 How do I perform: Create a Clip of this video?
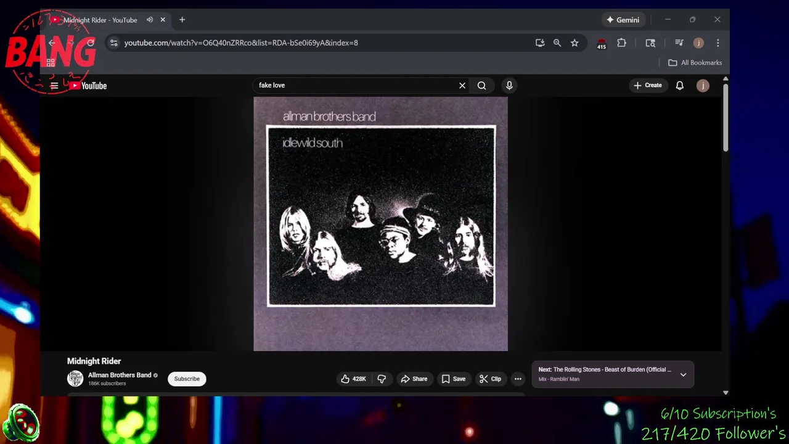coord(490,379)
